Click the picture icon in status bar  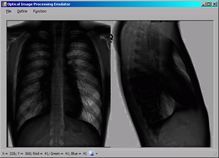tap(91, 154)
